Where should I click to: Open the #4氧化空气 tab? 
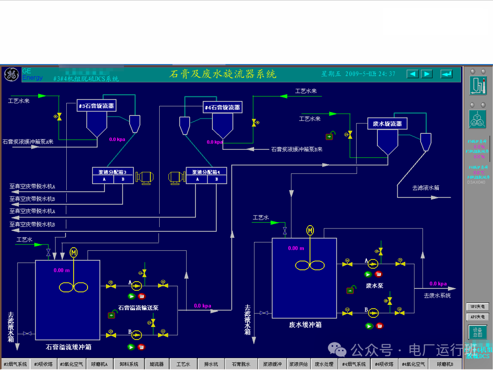pyautogui.click(x=413, y=364)
